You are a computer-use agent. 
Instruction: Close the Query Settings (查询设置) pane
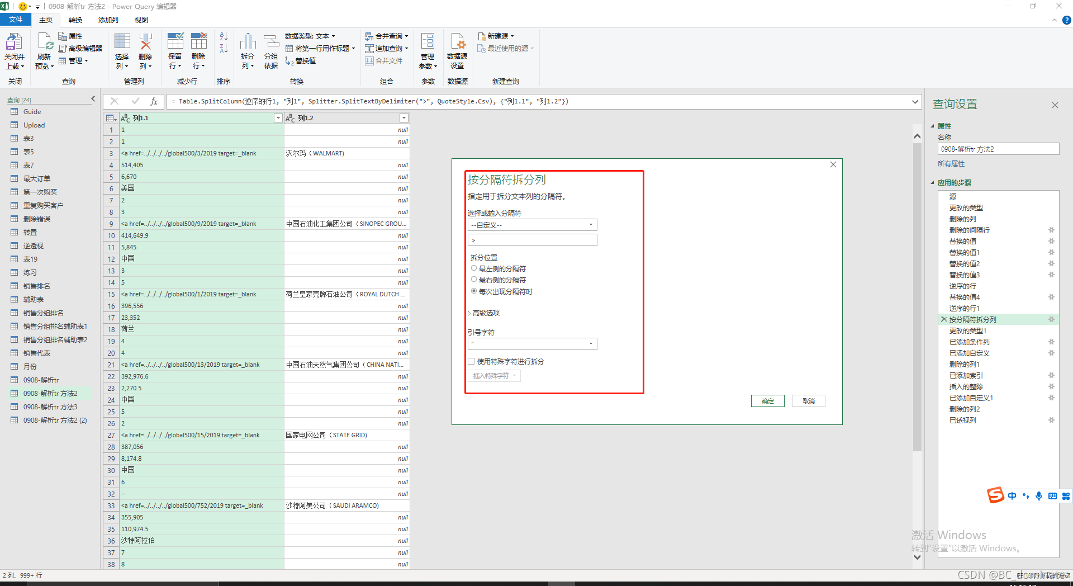(x=1055, y=105)
